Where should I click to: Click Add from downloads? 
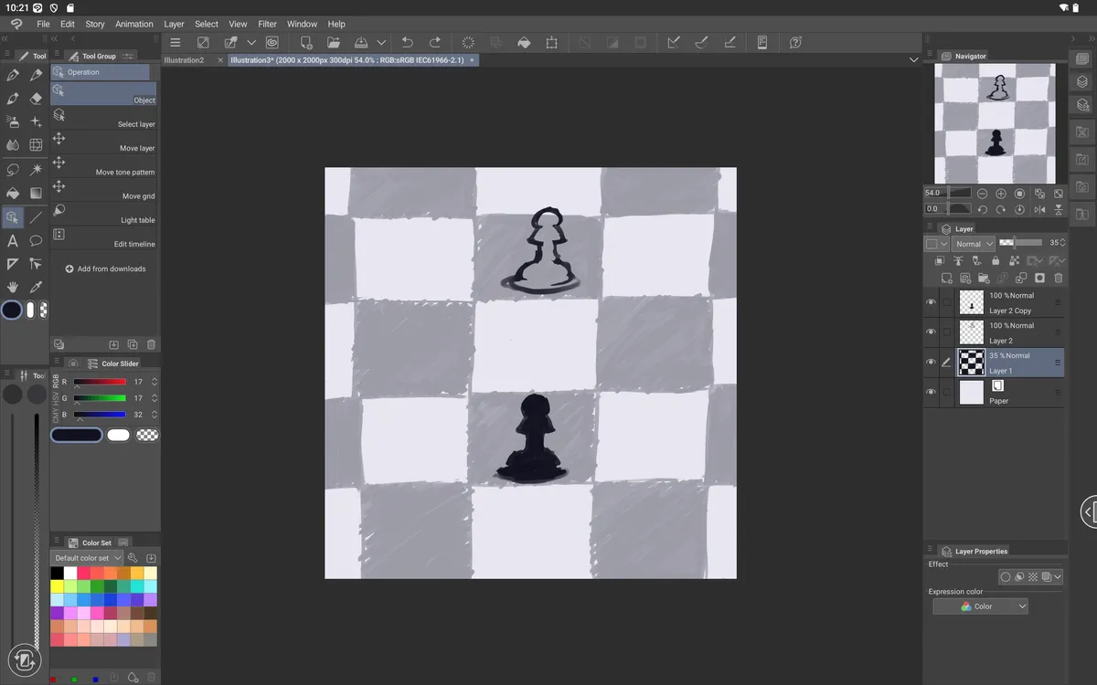coord(105,269)
